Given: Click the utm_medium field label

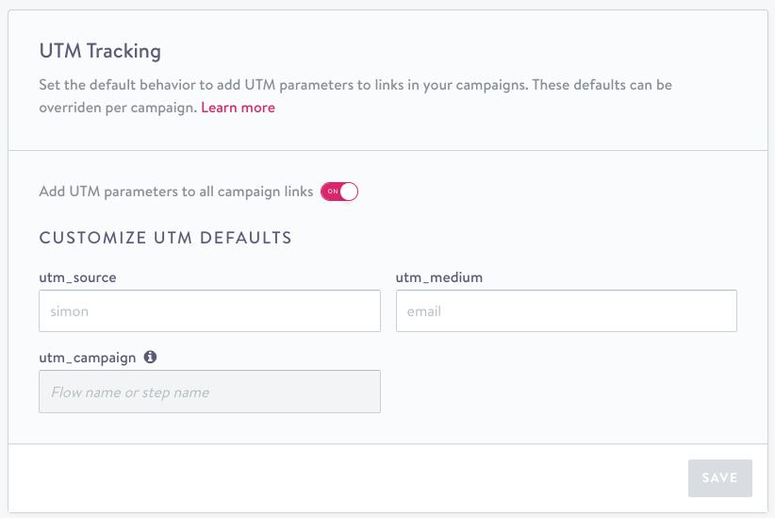Looking at the screenshot, I should click(439, 277).
